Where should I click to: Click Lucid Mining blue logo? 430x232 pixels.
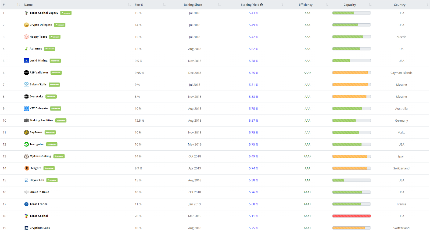click(26, 61)
